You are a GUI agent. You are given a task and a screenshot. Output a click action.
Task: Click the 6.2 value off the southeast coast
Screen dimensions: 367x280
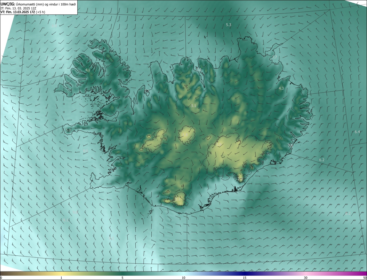point(322,160)
